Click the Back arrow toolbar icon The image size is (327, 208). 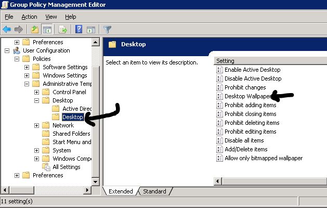(7, 29)
